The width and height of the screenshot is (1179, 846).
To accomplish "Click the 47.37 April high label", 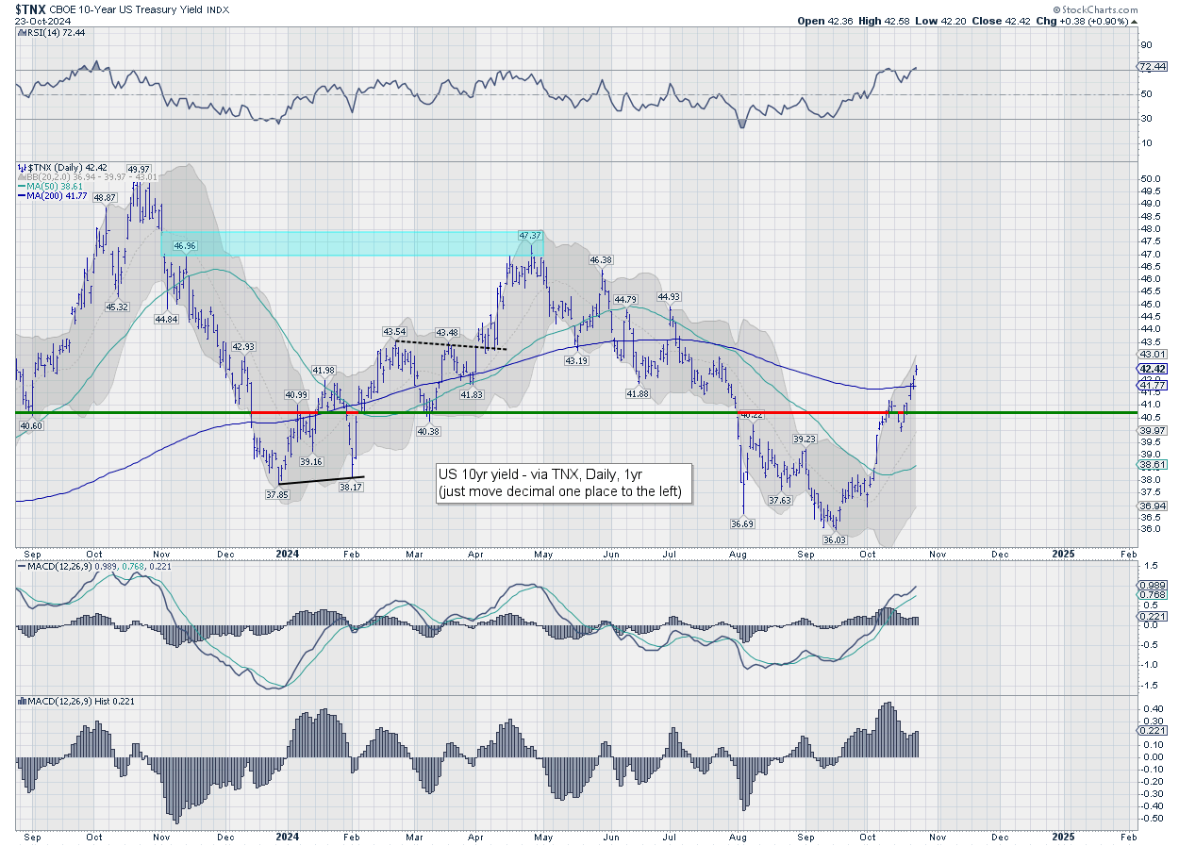I will click(x=530, y=235).
